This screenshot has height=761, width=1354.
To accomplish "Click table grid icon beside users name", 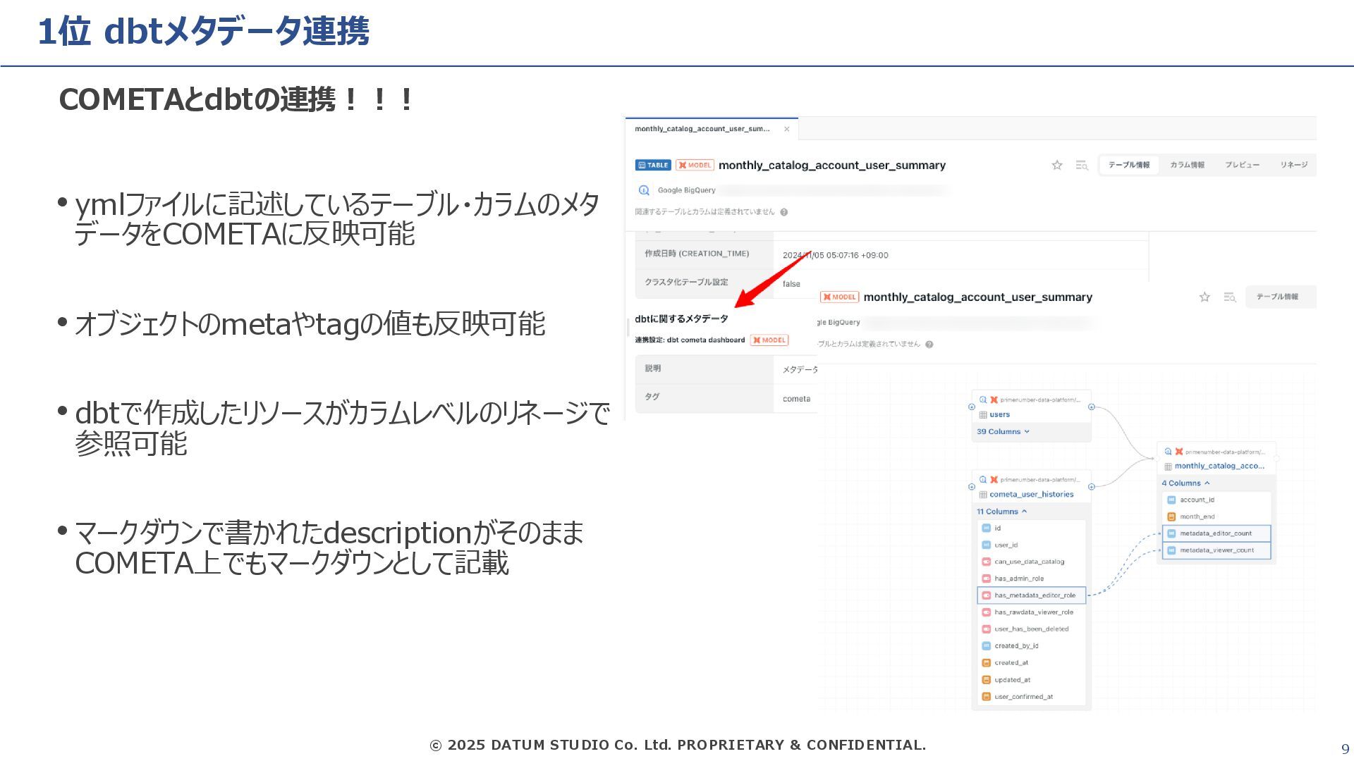I will point(983,415).
